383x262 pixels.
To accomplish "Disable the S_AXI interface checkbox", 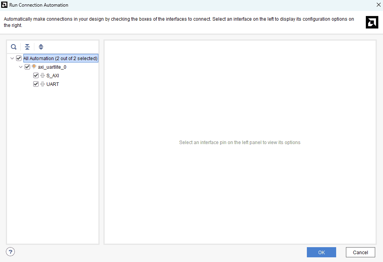I will click(x=36, y=75).
